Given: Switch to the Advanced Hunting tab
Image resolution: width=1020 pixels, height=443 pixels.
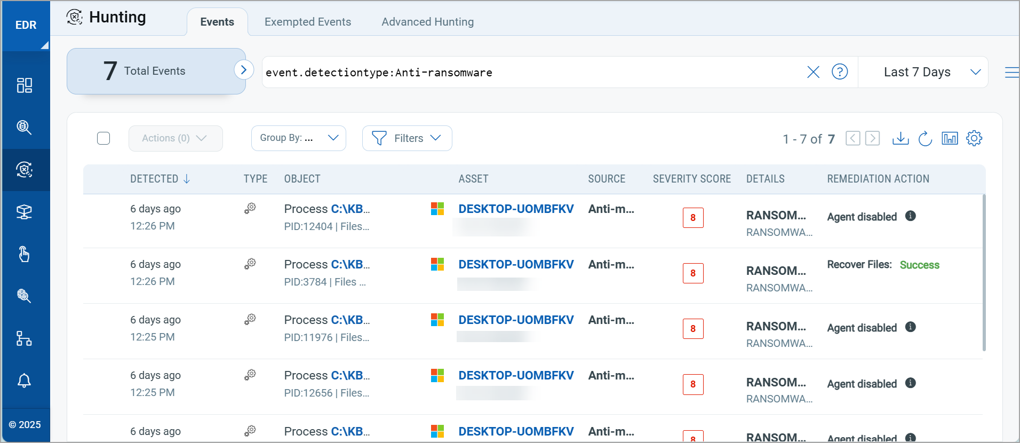Looking at the screenshot, I should (427, 22).
